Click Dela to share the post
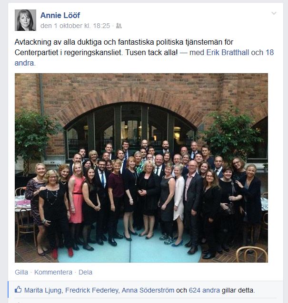Viewport: 288px width, 303px height. click(85, 272)
